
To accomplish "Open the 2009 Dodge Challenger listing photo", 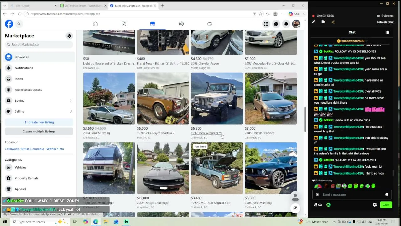I will pyautogui.click(x=163, y=168).
